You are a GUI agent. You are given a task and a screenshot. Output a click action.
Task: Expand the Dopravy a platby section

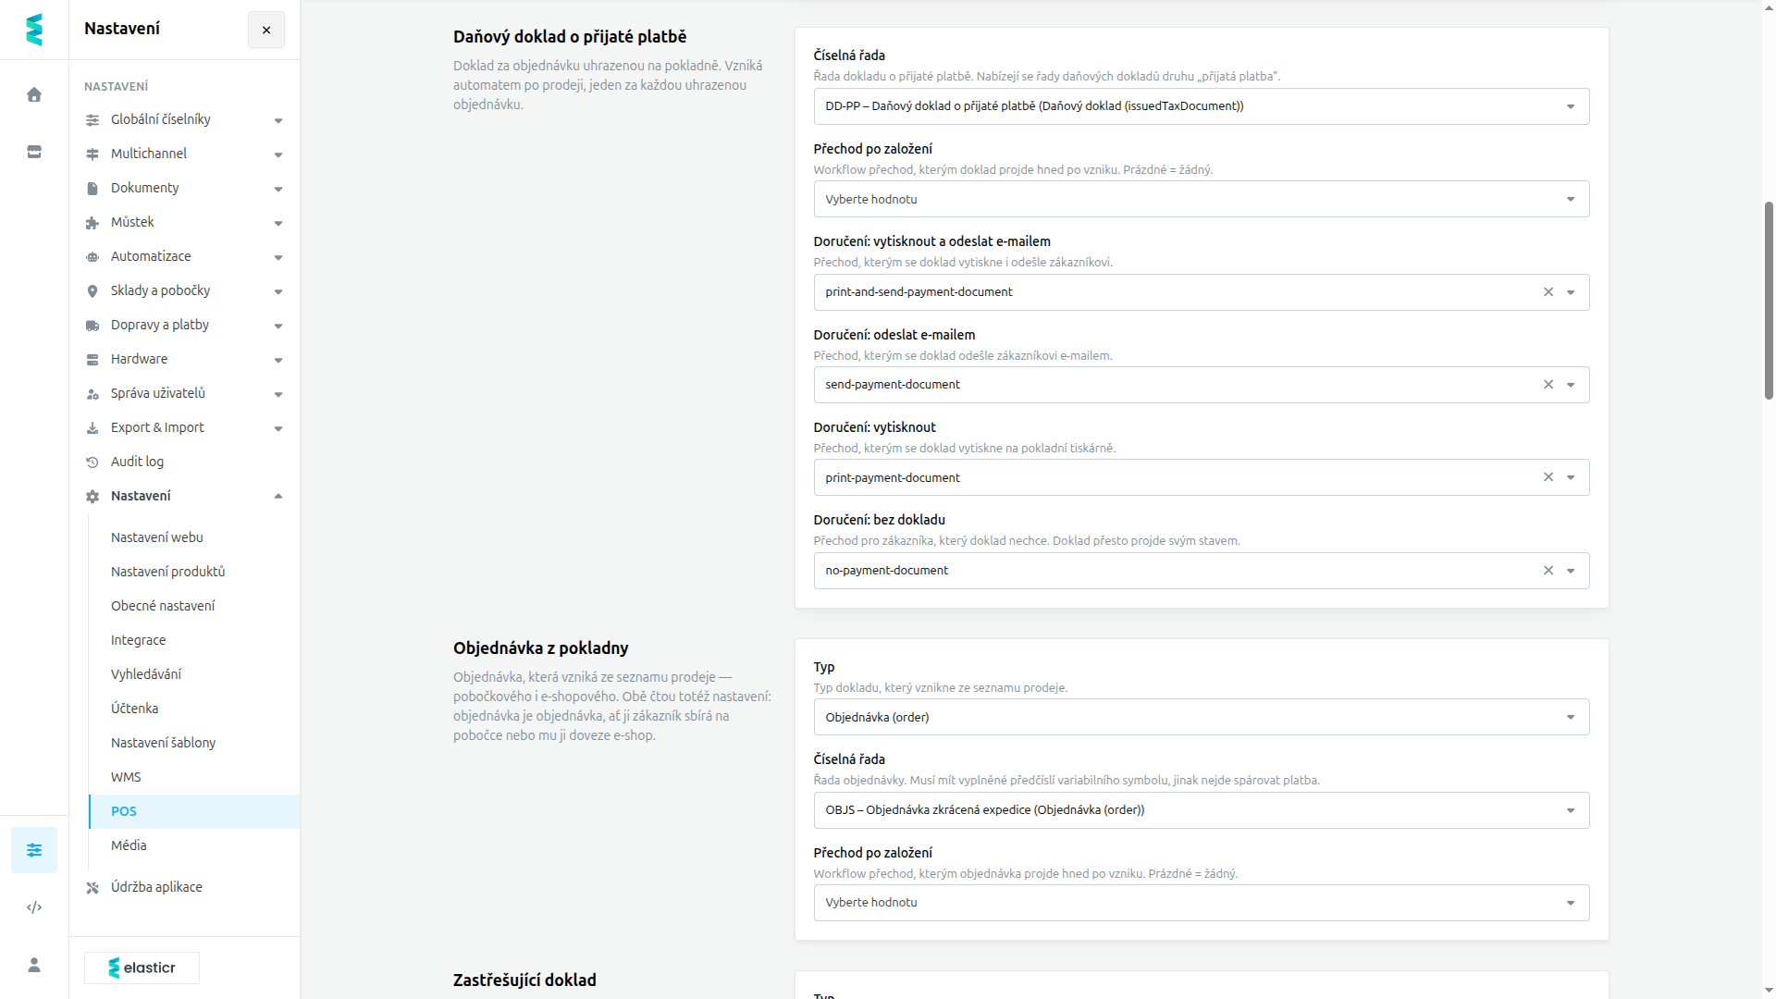tap(184, 325)
